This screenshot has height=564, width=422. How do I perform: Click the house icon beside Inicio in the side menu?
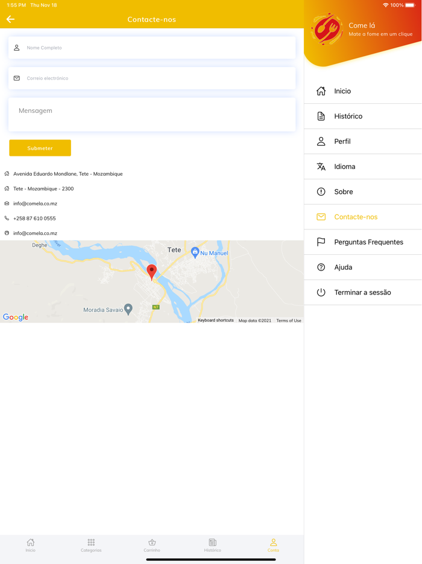click(x=321, y=91)
